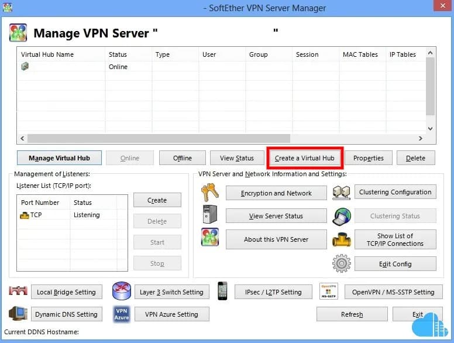Click the title bar application icon
Screen dimensions: 454x343
[7, 7]
